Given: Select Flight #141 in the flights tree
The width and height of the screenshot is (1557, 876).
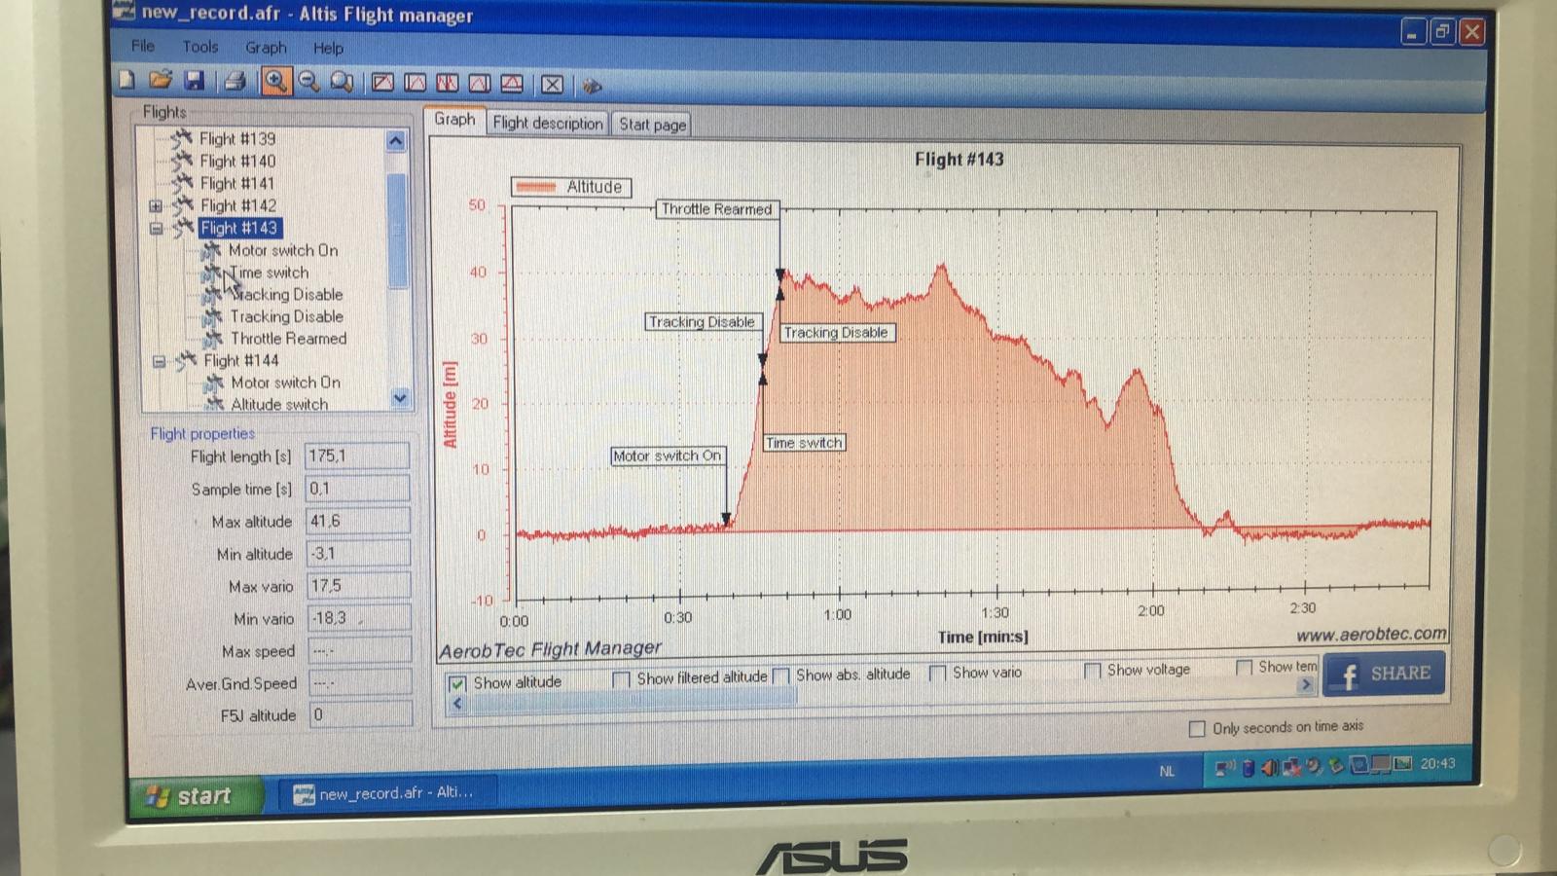Looking at the screenshot, I should coord(237,184).
